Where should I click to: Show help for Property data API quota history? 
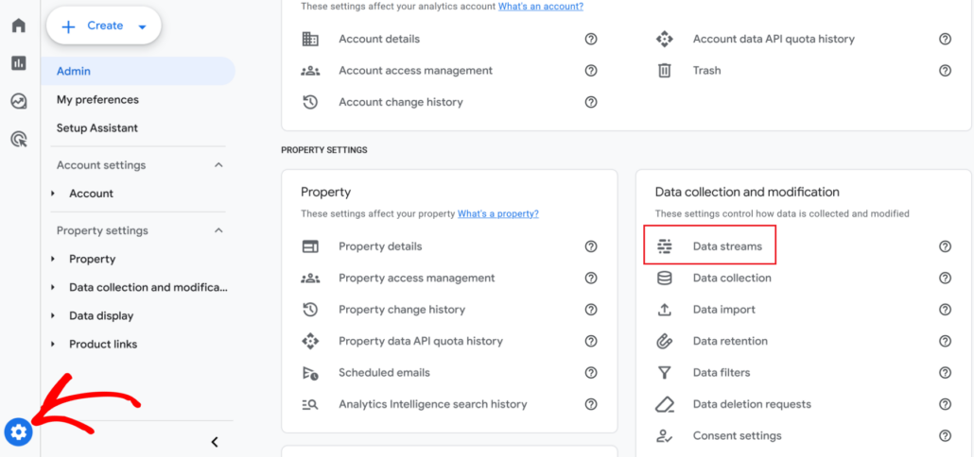click(x=591, y=342)
